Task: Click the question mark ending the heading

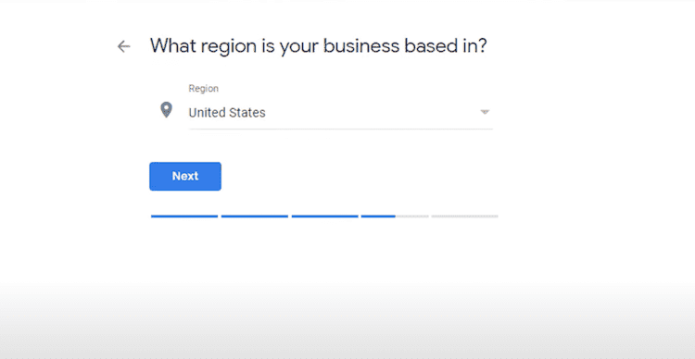Action: (482, 46)
